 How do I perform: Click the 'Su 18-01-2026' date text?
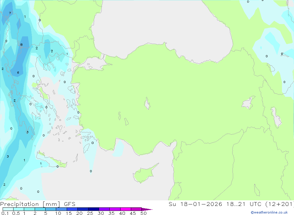[195, 204]
